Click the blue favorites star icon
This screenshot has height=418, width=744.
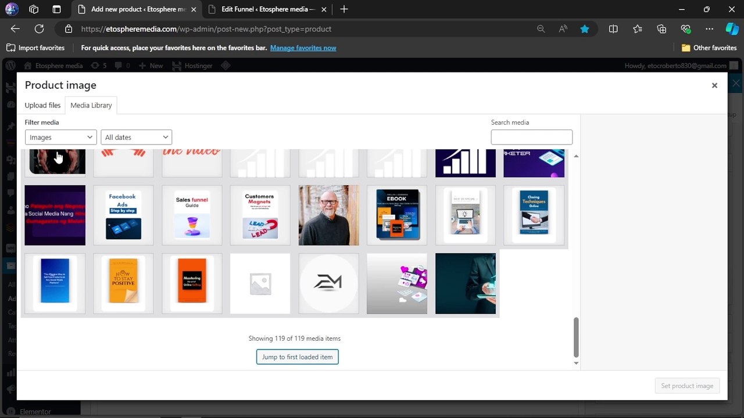point(585,29)
